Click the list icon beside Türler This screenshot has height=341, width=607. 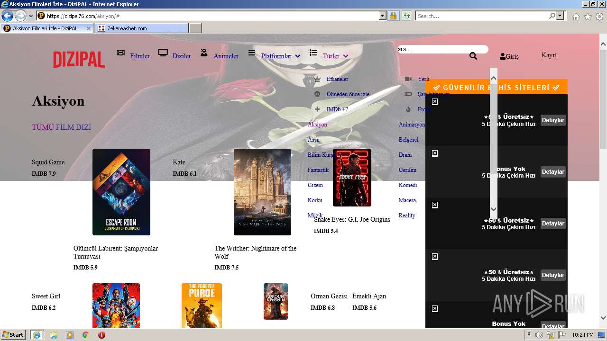tap(313, 53)
